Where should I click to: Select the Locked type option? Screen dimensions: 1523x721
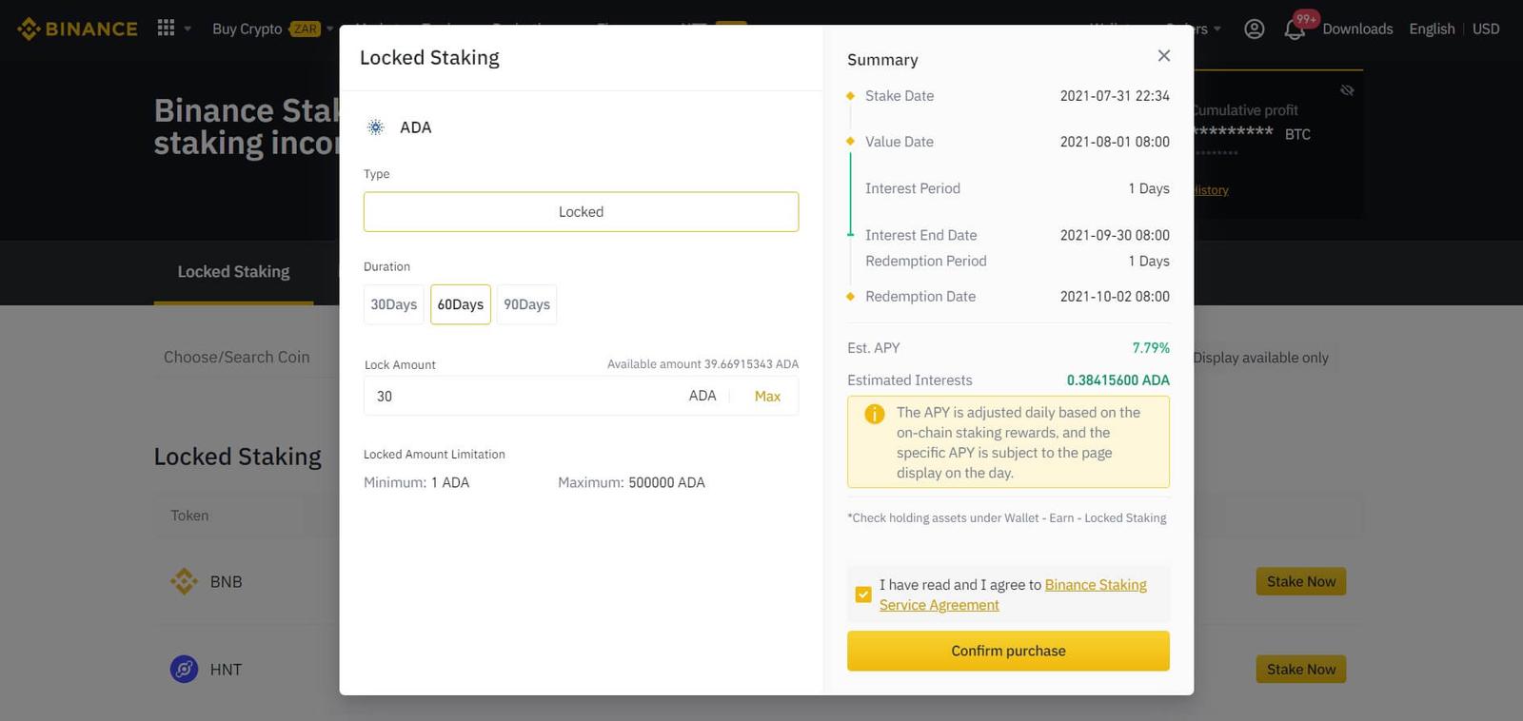point(581,212)
